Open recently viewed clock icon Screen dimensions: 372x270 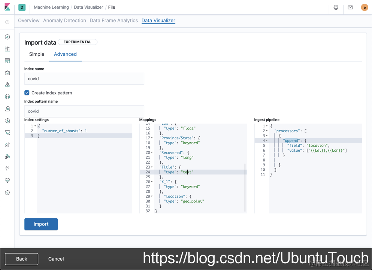pyautogui.click(x=7, y=22)
